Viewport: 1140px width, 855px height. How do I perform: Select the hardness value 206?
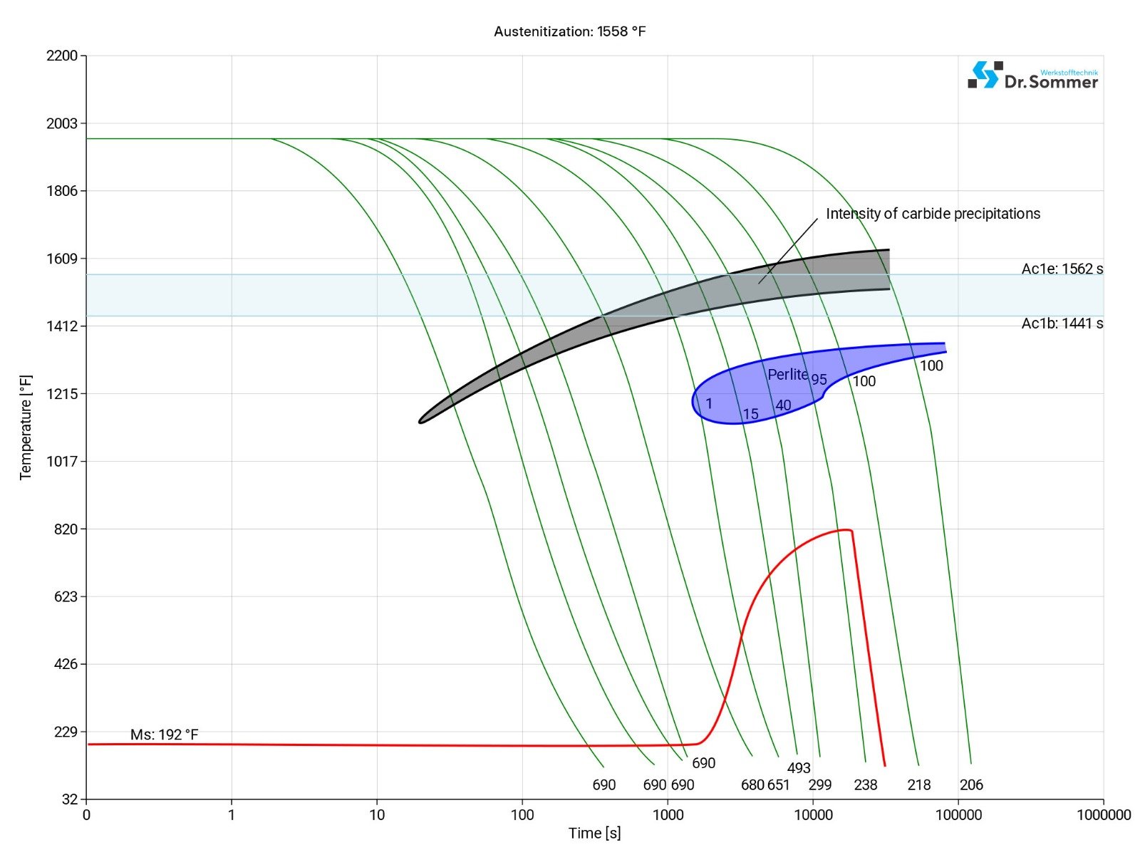pos(971,785)
